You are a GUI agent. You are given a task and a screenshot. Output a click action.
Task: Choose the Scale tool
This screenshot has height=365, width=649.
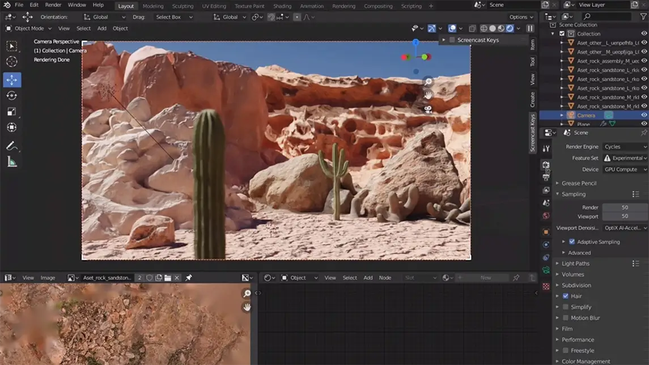coord(12,112)
